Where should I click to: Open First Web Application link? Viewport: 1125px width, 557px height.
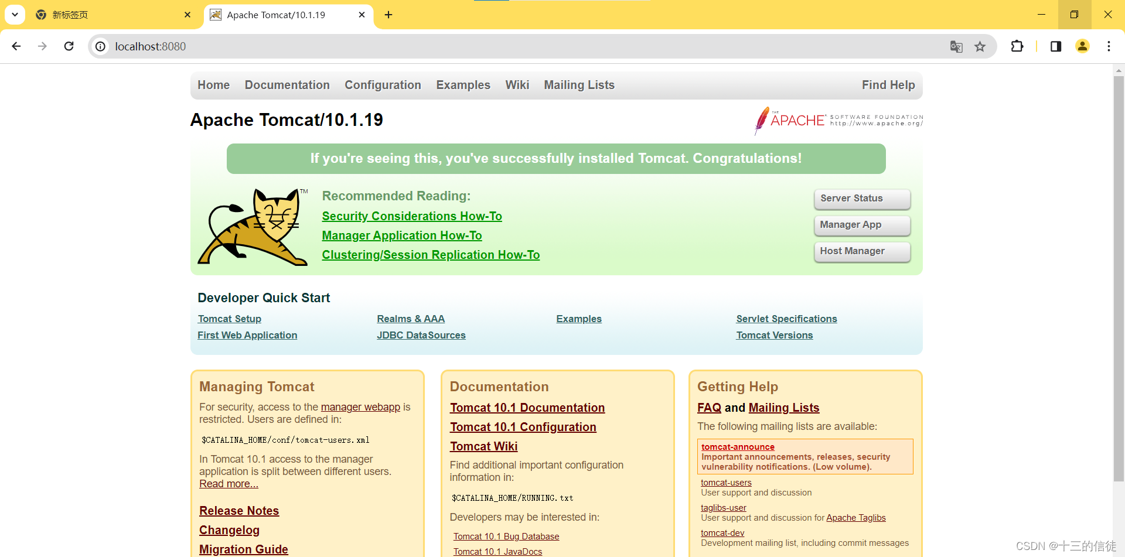point(247,335)
